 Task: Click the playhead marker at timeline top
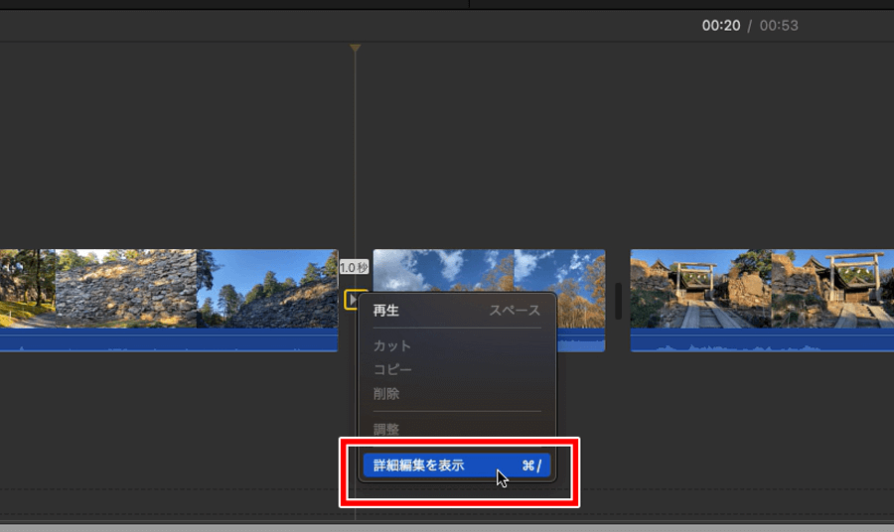[355, 48]
